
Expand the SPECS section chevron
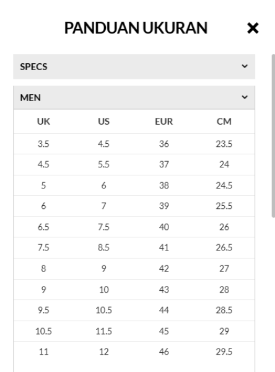click(245, 66)
